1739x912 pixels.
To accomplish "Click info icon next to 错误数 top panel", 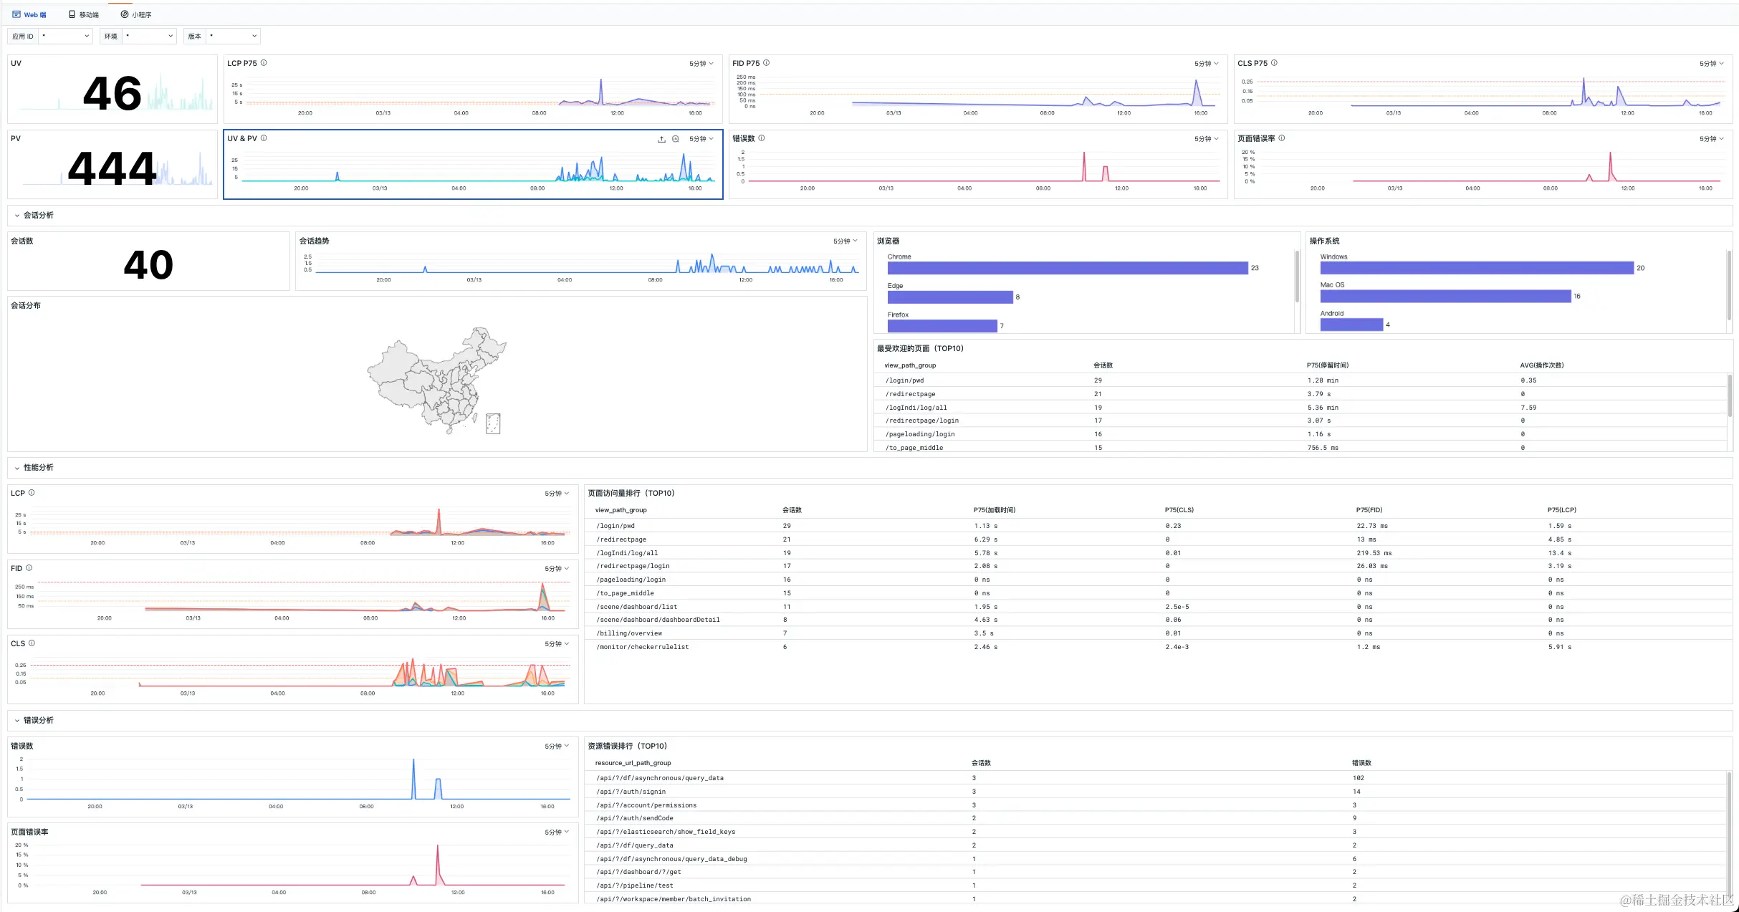I will [x=762, y=138].
